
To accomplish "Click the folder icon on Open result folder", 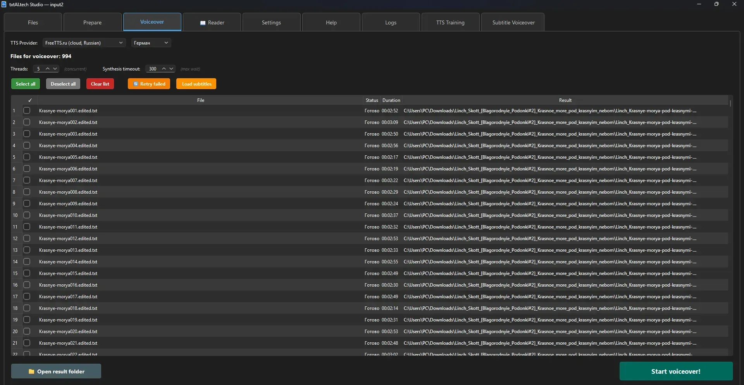I will [x=32, y=371].
